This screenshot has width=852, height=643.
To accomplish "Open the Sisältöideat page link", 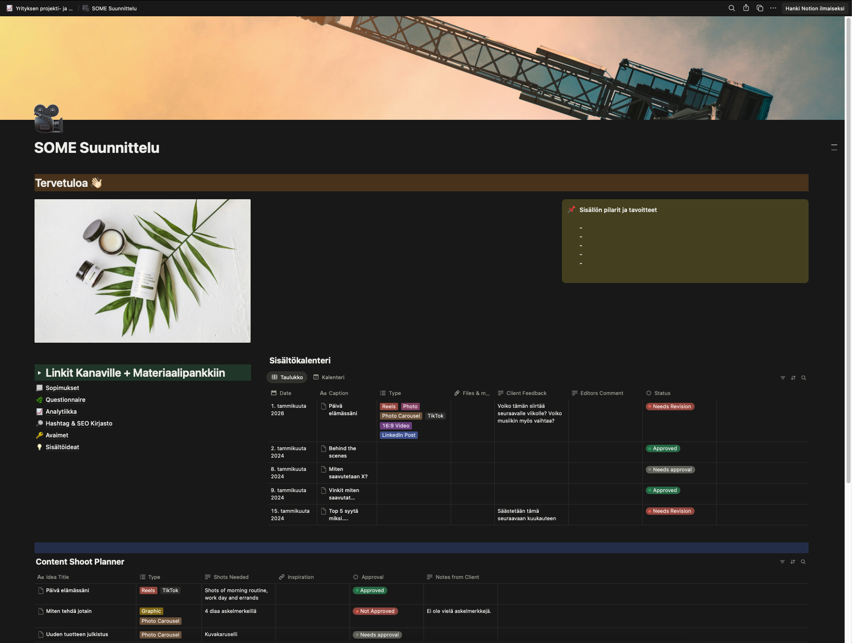I will point(62,447).
